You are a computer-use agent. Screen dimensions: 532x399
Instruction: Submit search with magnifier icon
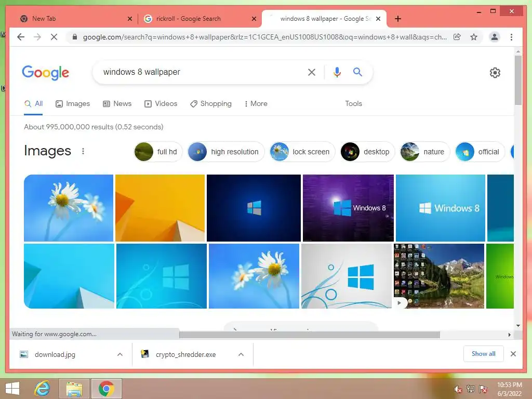(357, 72)
